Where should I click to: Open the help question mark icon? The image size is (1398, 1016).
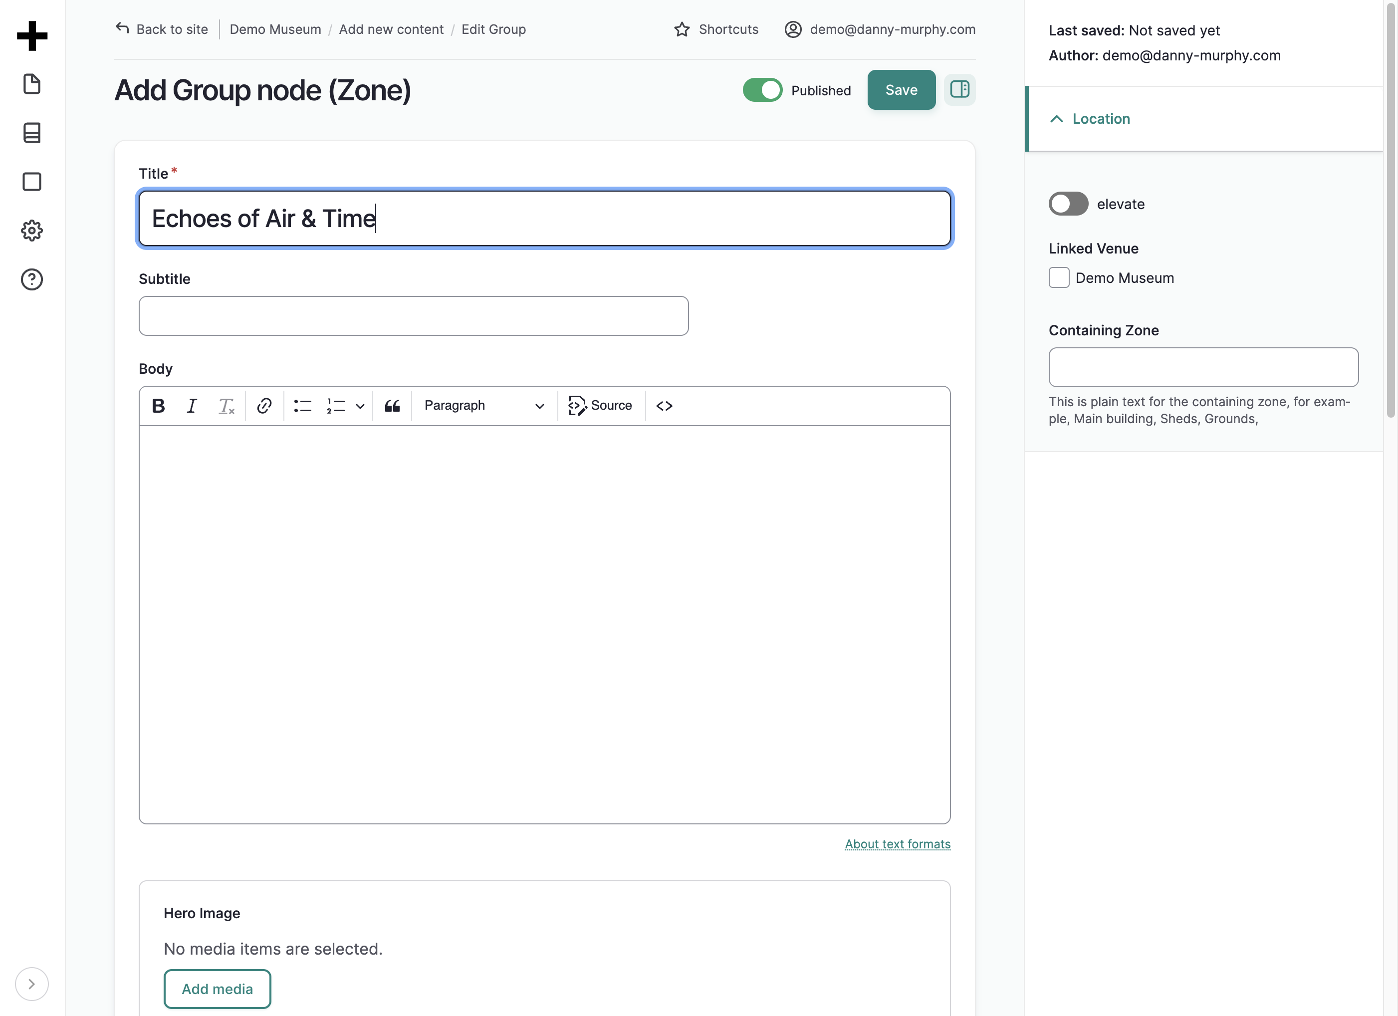[x=32, y=279]
